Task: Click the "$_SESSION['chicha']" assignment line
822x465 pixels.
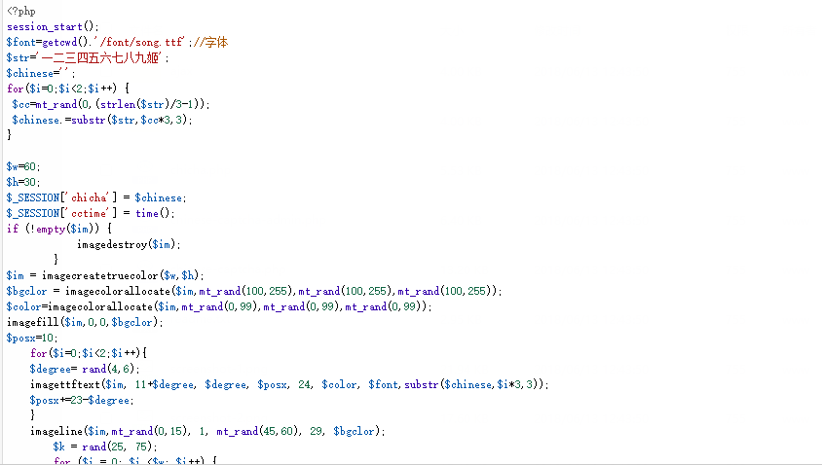Action: pyautogui.click(x=96, y=197)
